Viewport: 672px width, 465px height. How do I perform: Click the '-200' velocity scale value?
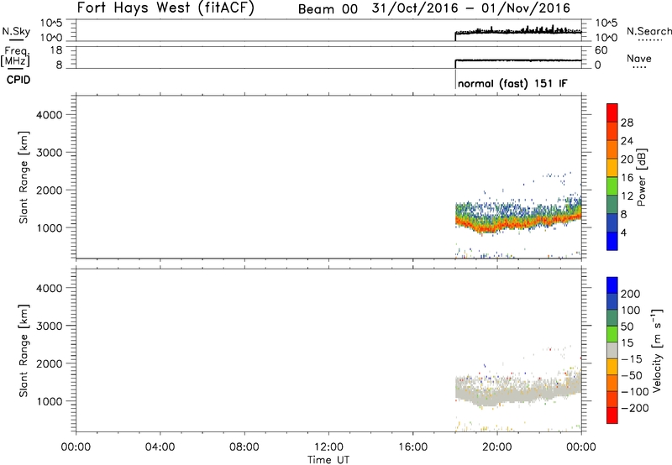point(633,408)
